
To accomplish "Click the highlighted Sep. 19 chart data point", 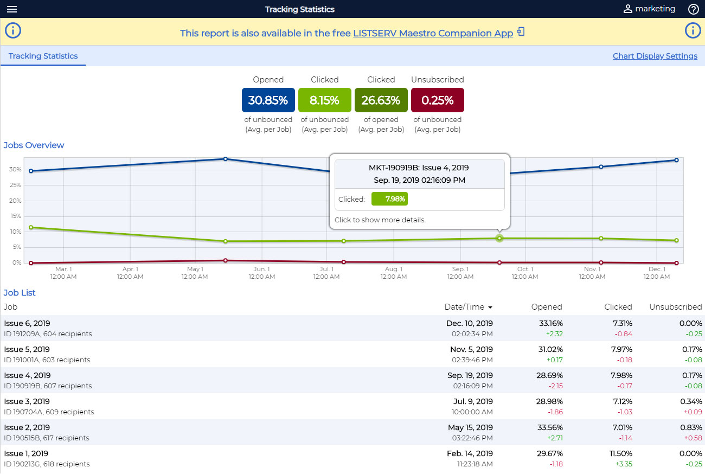I will [x=499, y=238].
